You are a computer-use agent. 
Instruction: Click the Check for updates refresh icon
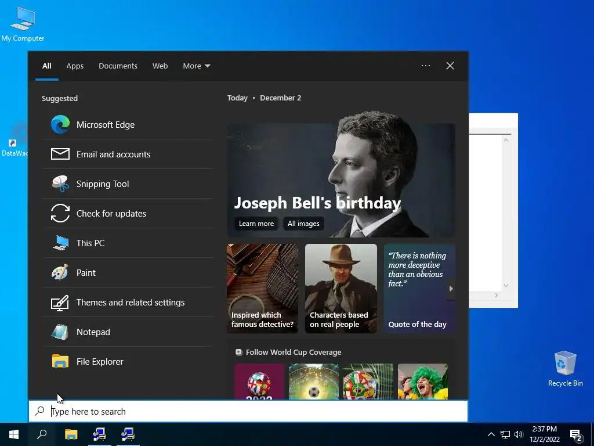(60, 213)
